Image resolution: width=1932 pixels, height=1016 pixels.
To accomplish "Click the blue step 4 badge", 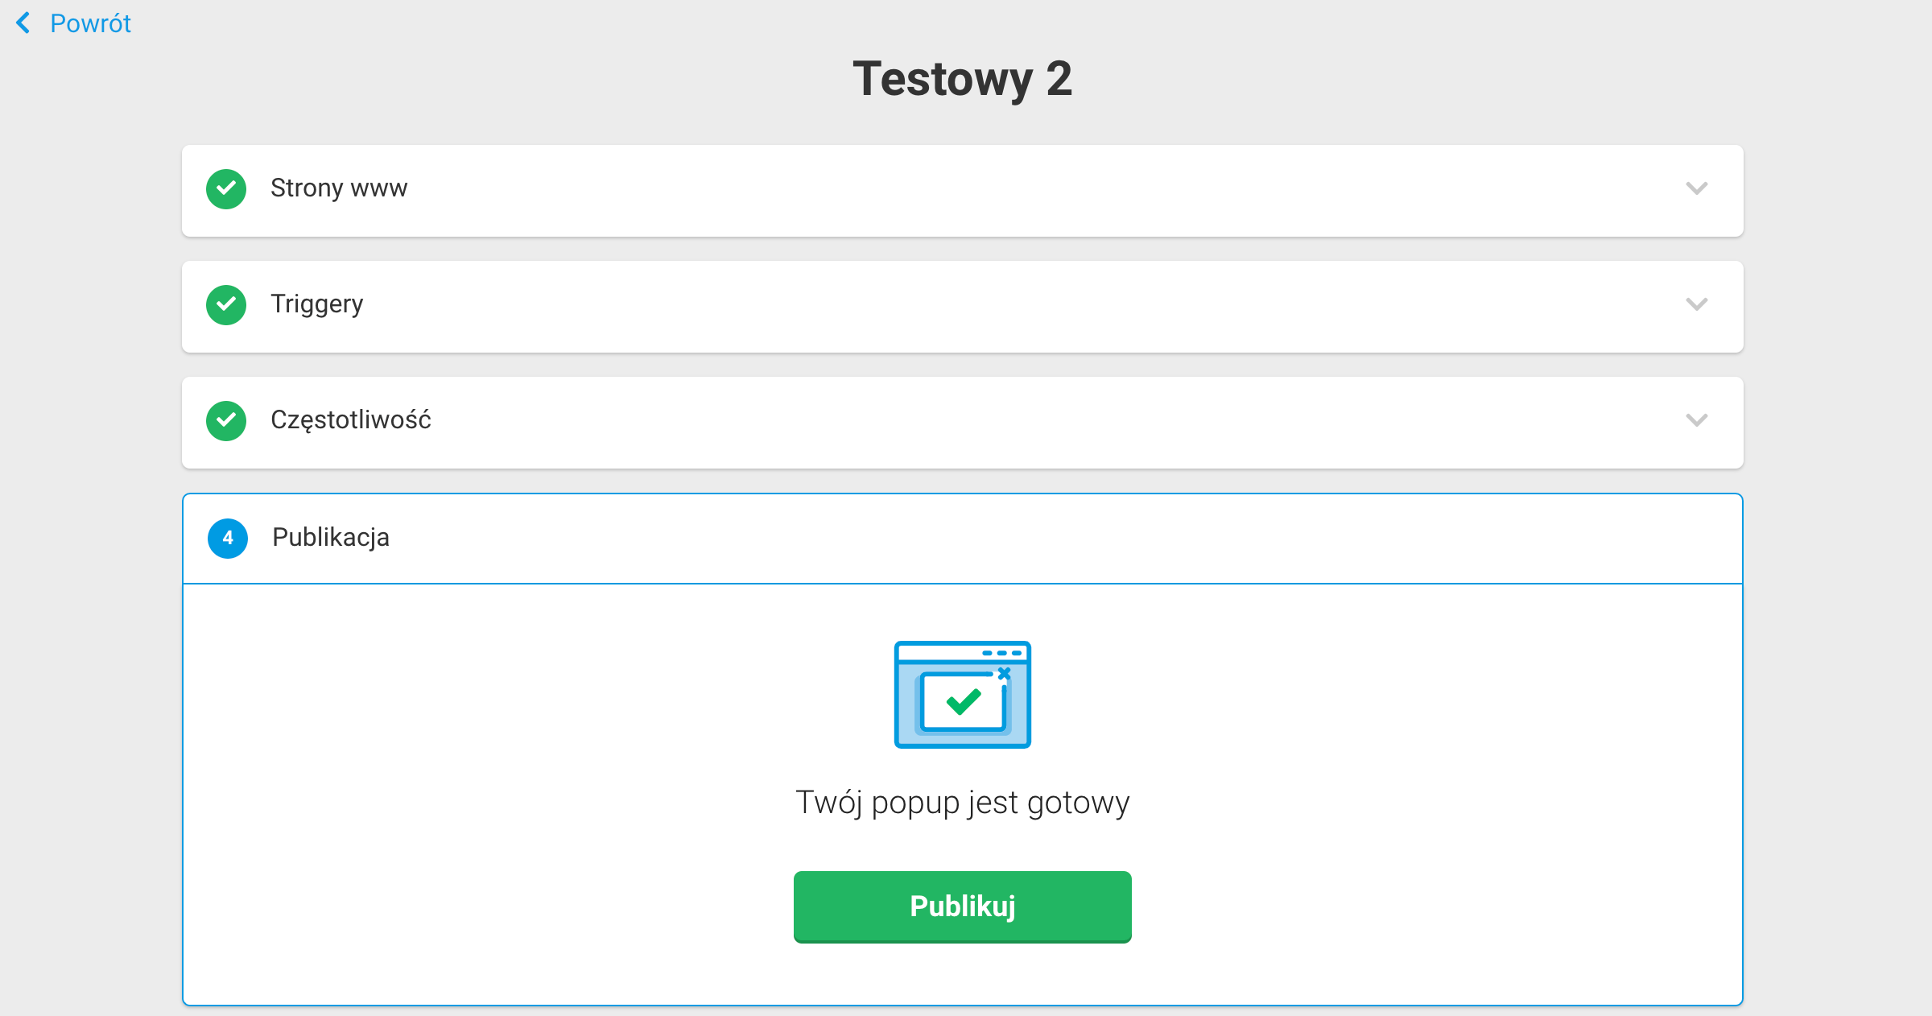I will click(228, 538).
